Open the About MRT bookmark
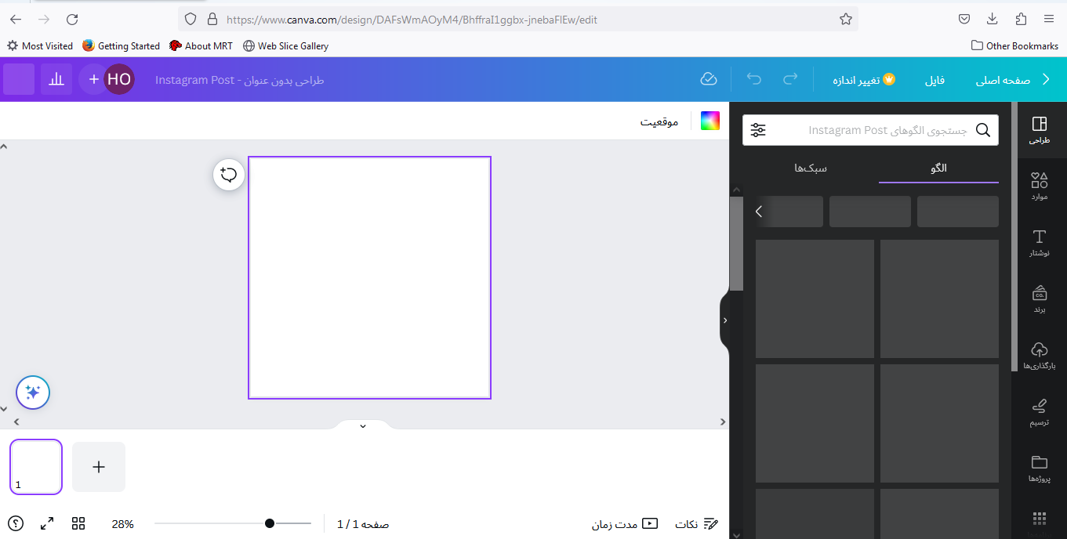The image size is (1067, 539). [x=201, y=46]
